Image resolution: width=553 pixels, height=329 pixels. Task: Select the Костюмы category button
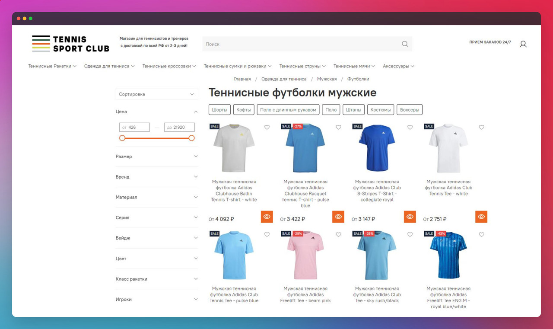tap(381, 110)
